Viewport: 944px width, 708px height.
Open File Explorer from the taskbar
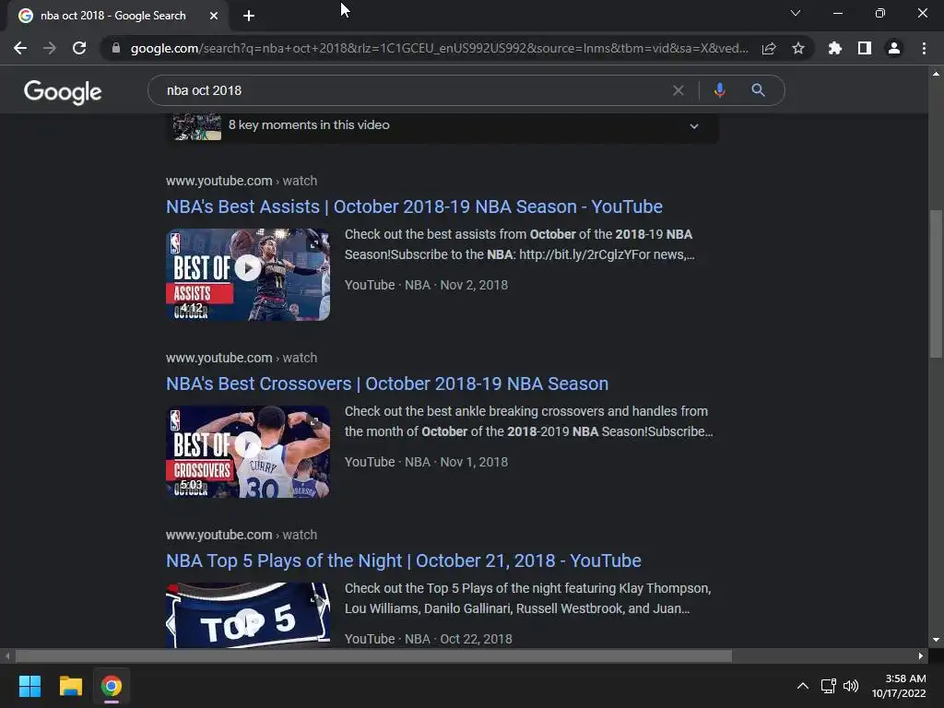(x=70, y=686)
